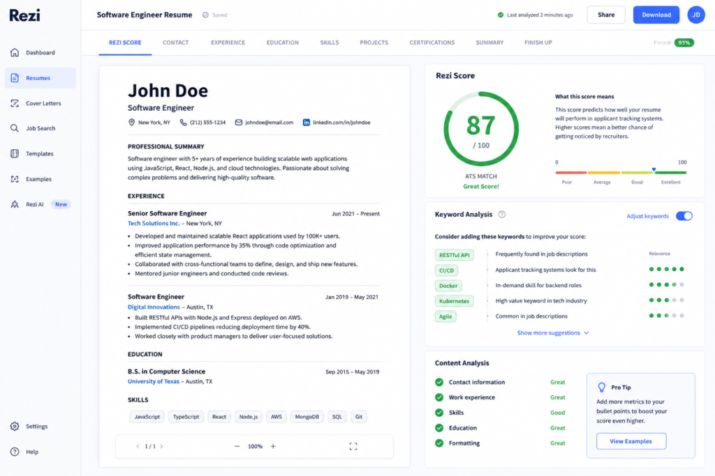Launch Rezi AI from its sidebar icon
The height and width of the screenshot is (476, 715).
click(15, 204)
